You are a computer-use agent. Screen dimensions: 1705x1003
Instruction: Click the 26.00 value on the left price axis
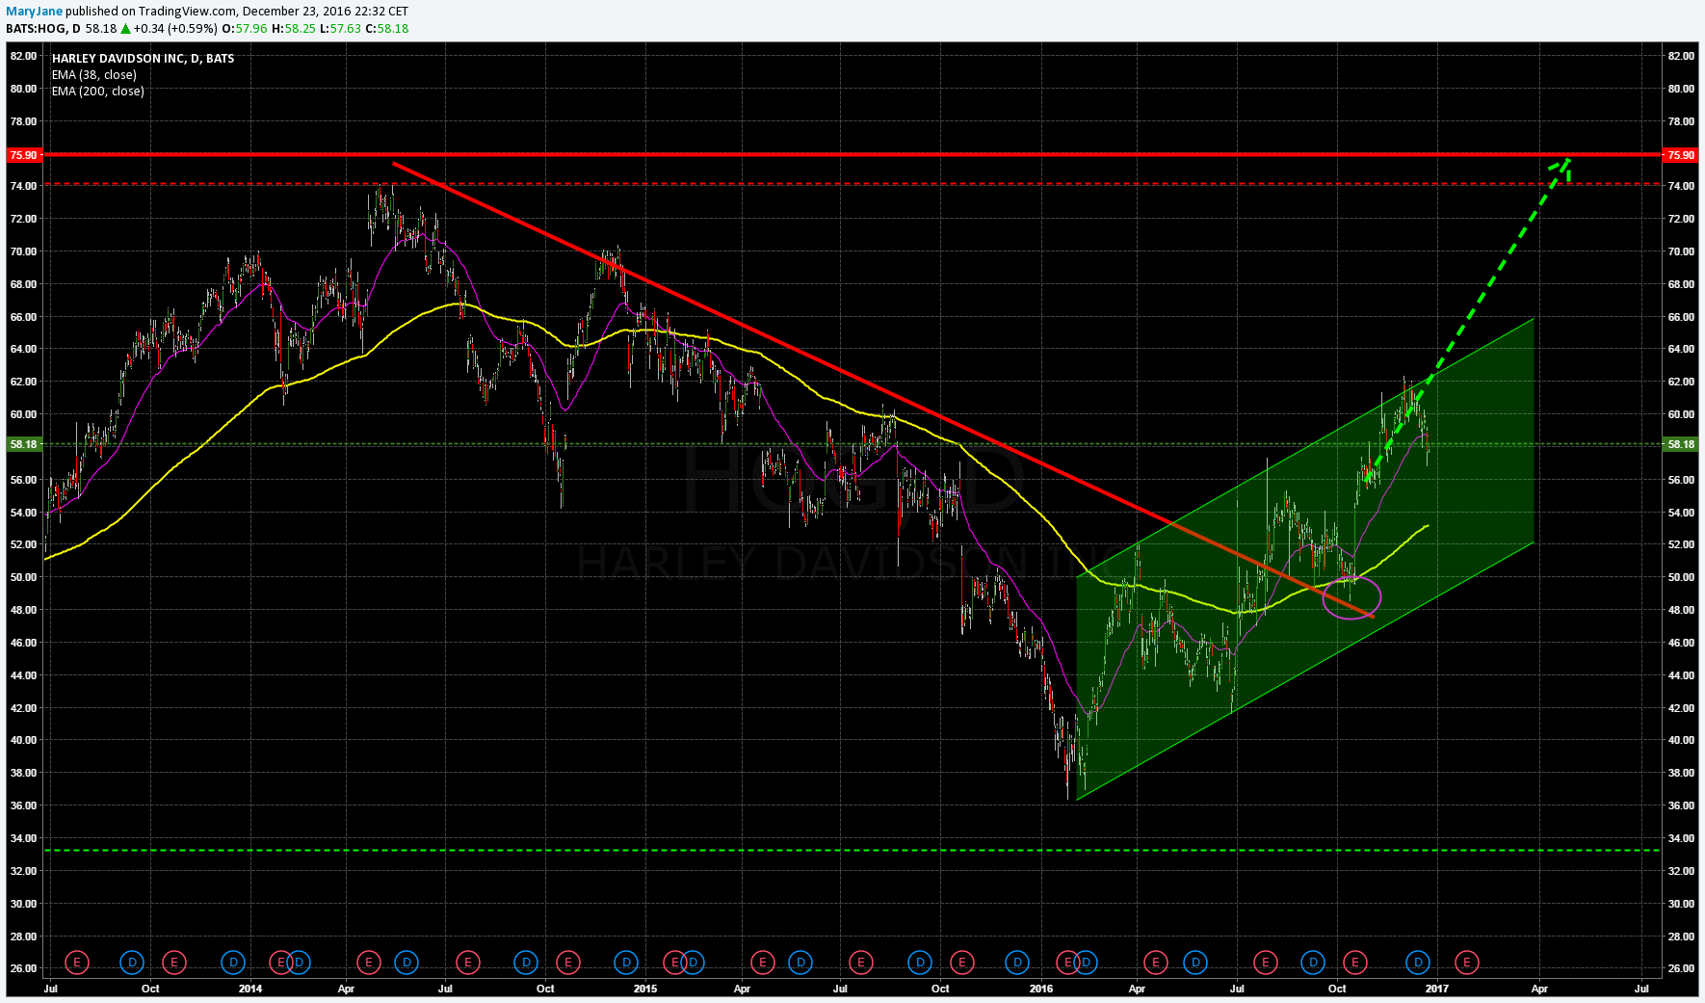click(24, 968)
